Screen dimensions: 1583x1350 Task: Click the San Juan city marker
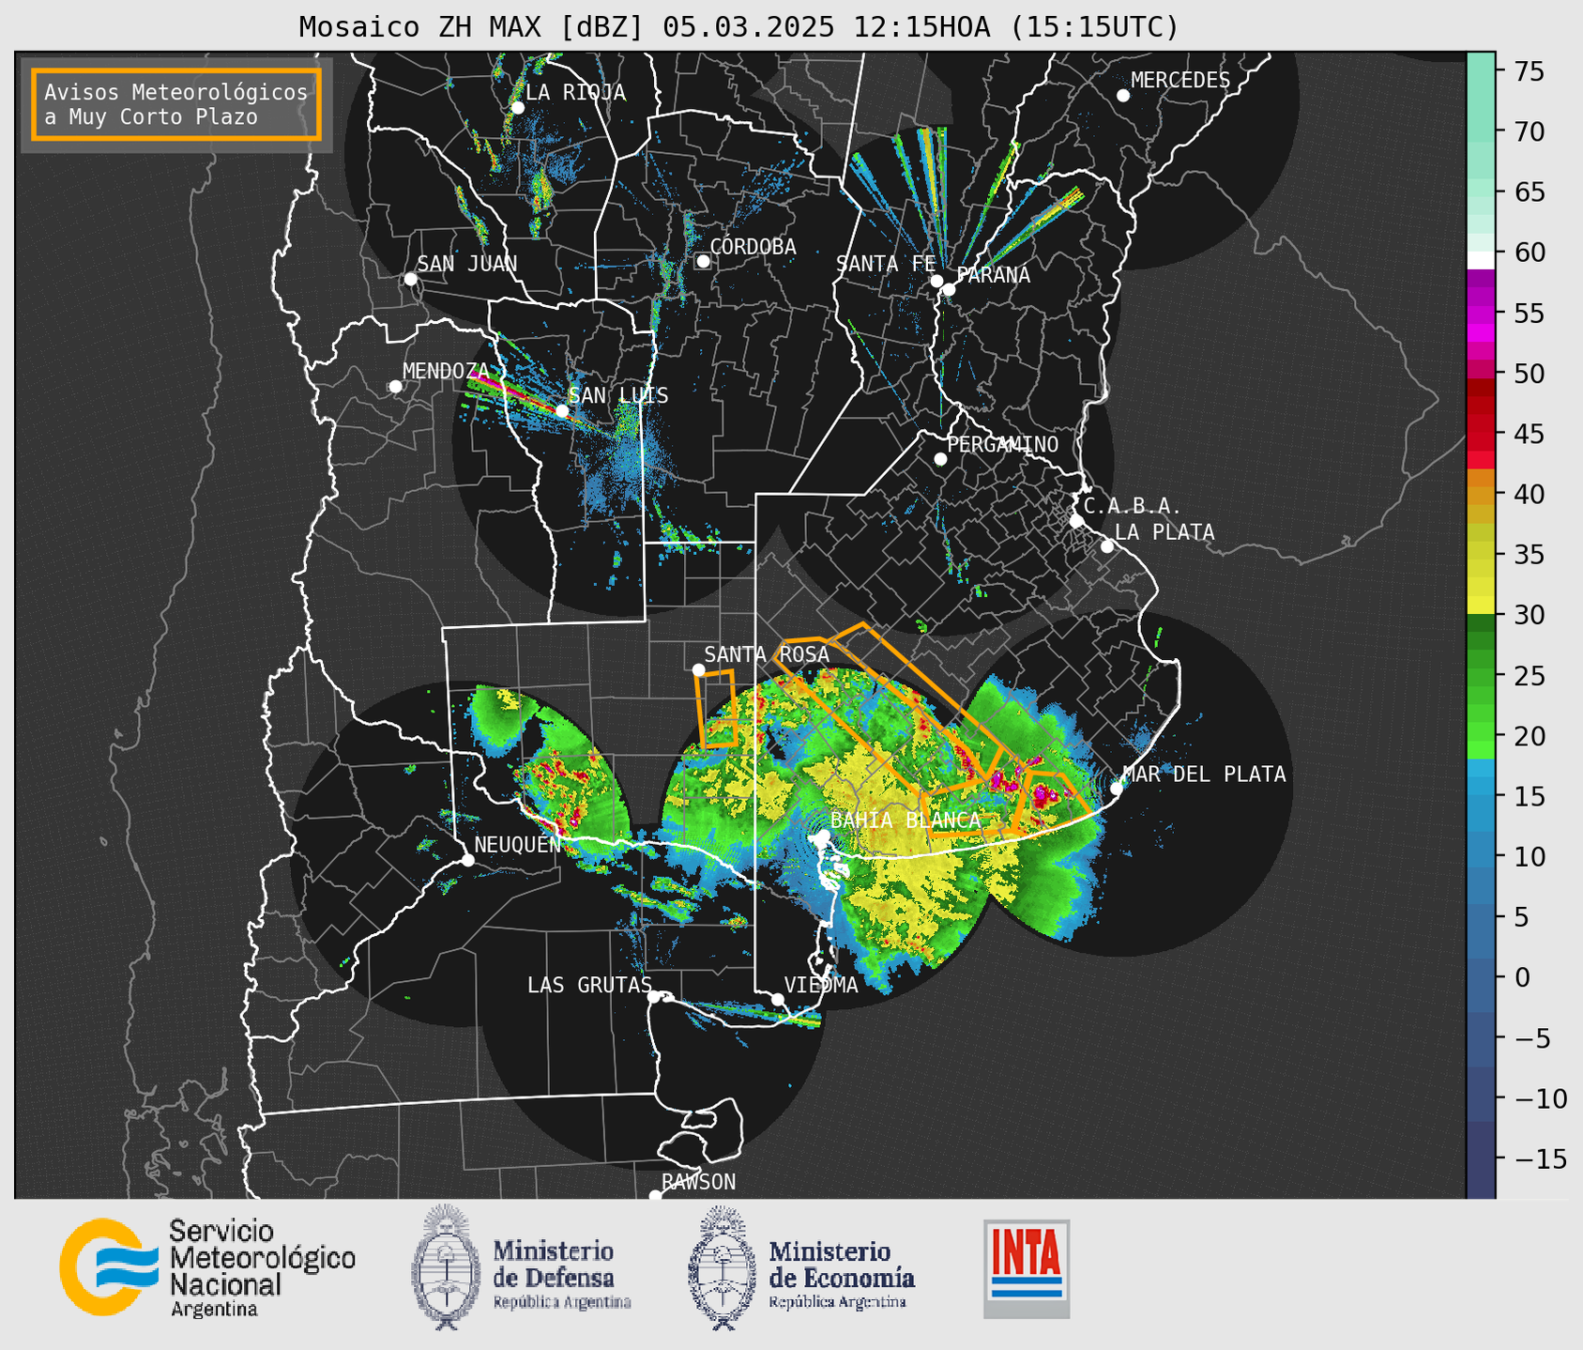pos(410,279)
